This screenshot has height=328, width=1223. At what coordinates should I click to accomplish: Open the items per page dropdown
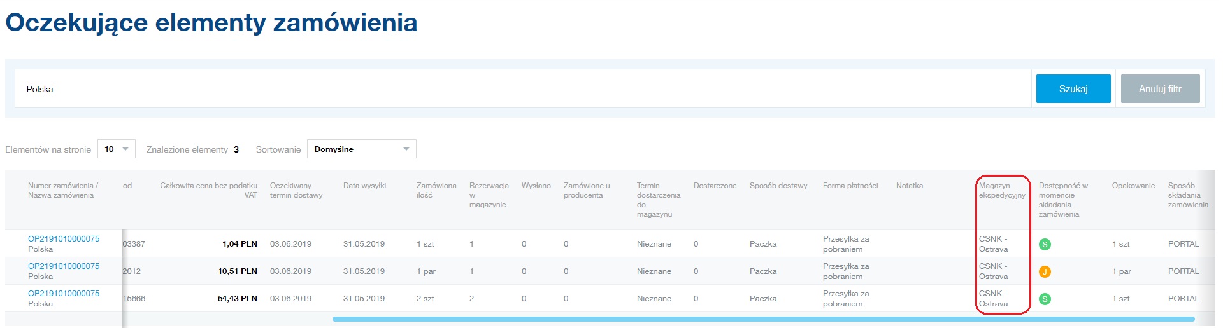(x=117, y=149)
